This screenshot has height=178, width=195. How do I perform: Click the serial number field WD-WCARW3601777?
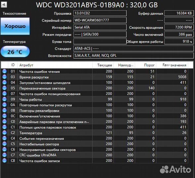(100, 20)
